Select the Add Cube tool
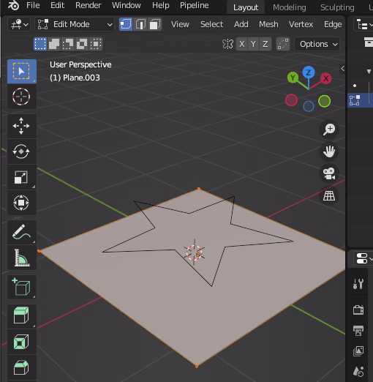 (x=22, y=287)
